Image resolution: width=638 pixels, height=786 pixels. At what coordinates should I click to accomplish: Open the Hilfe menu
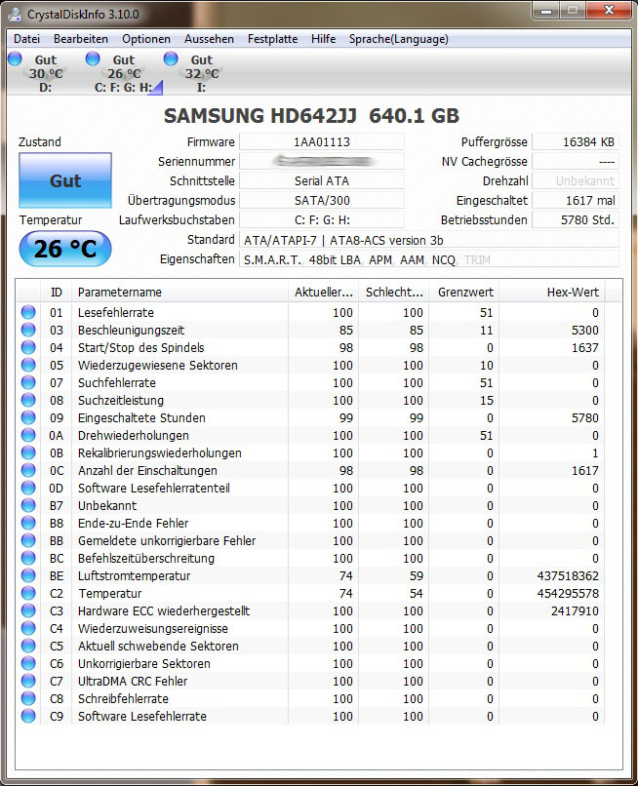click(323, 39)
